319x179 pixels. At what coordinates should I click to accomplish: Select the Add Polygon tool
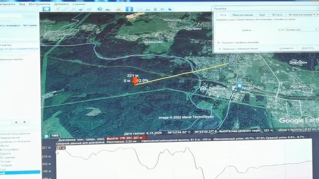[65, 9]
